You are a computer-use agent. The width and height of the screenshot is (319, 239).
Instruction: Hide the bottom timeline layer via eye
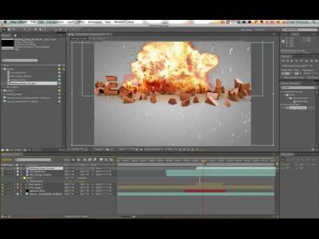pos(3,194)
